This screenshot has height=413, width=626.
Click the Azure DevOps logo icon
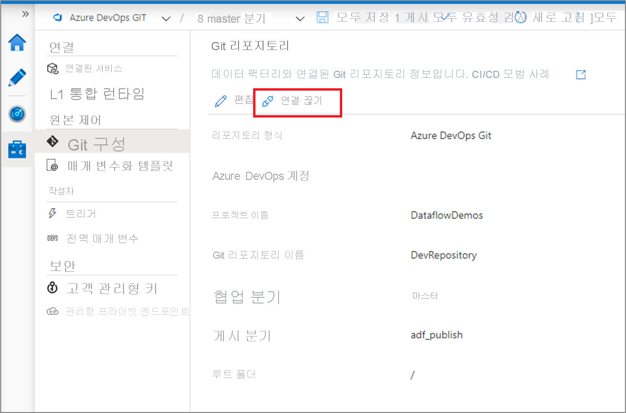[x=58, y=18]
